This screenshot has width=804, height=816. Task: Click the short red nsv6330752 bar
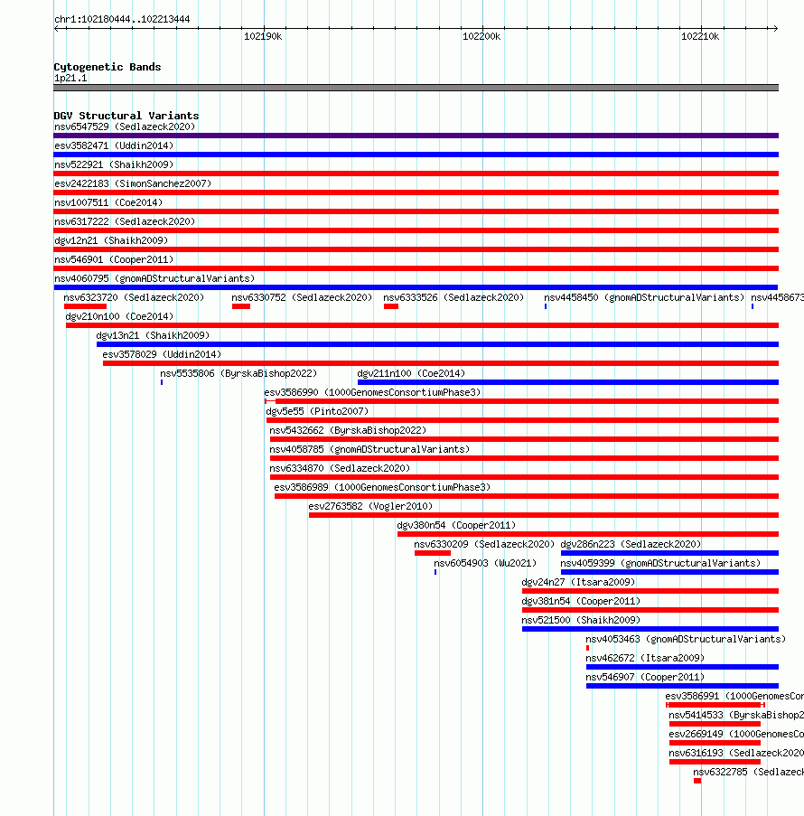pyautogui.click(x=241, y=306)
